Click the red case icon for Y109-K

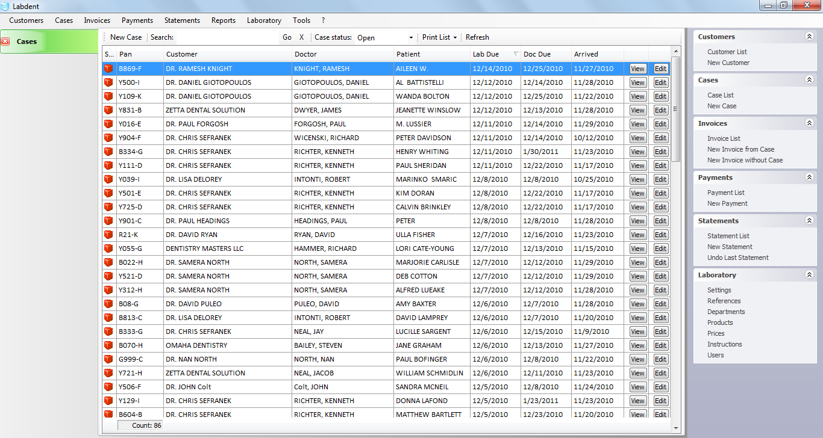tap(108, 96)
